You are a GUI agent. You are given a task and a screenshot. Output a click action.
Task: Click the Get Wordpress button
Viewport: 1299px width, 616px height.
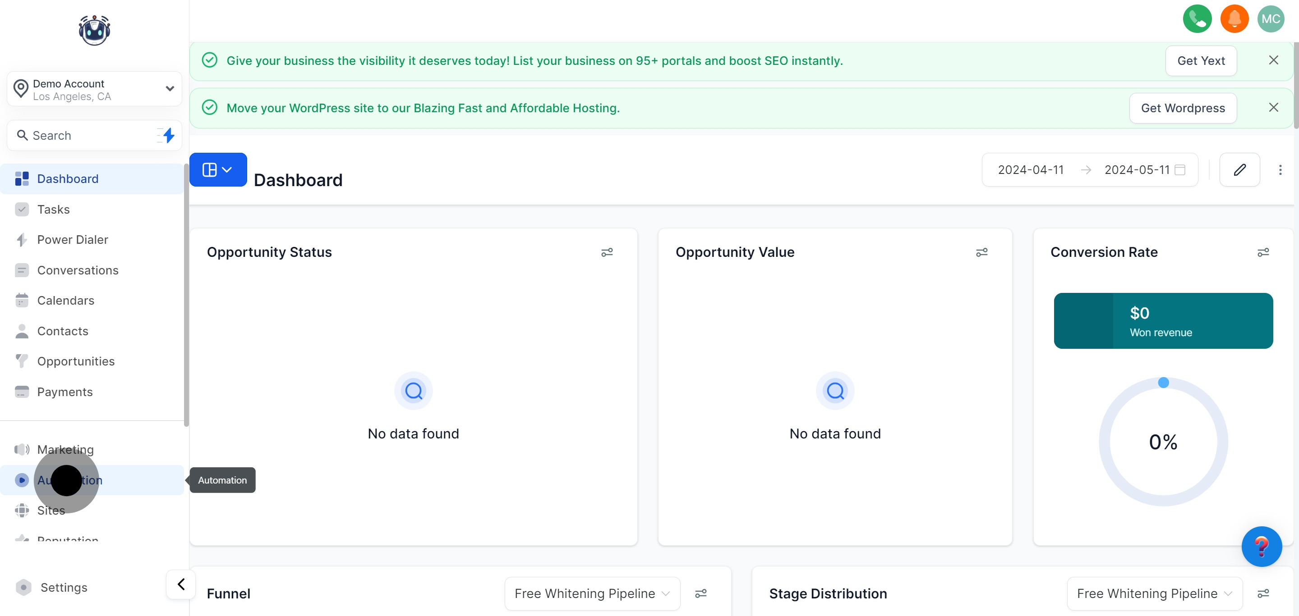[x=1183, y=108]
